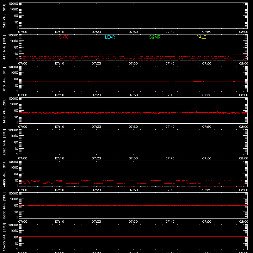Viewport: 253px width, 253px height.
Task: Click the green SGMR station label
Action: coord(155,37)
